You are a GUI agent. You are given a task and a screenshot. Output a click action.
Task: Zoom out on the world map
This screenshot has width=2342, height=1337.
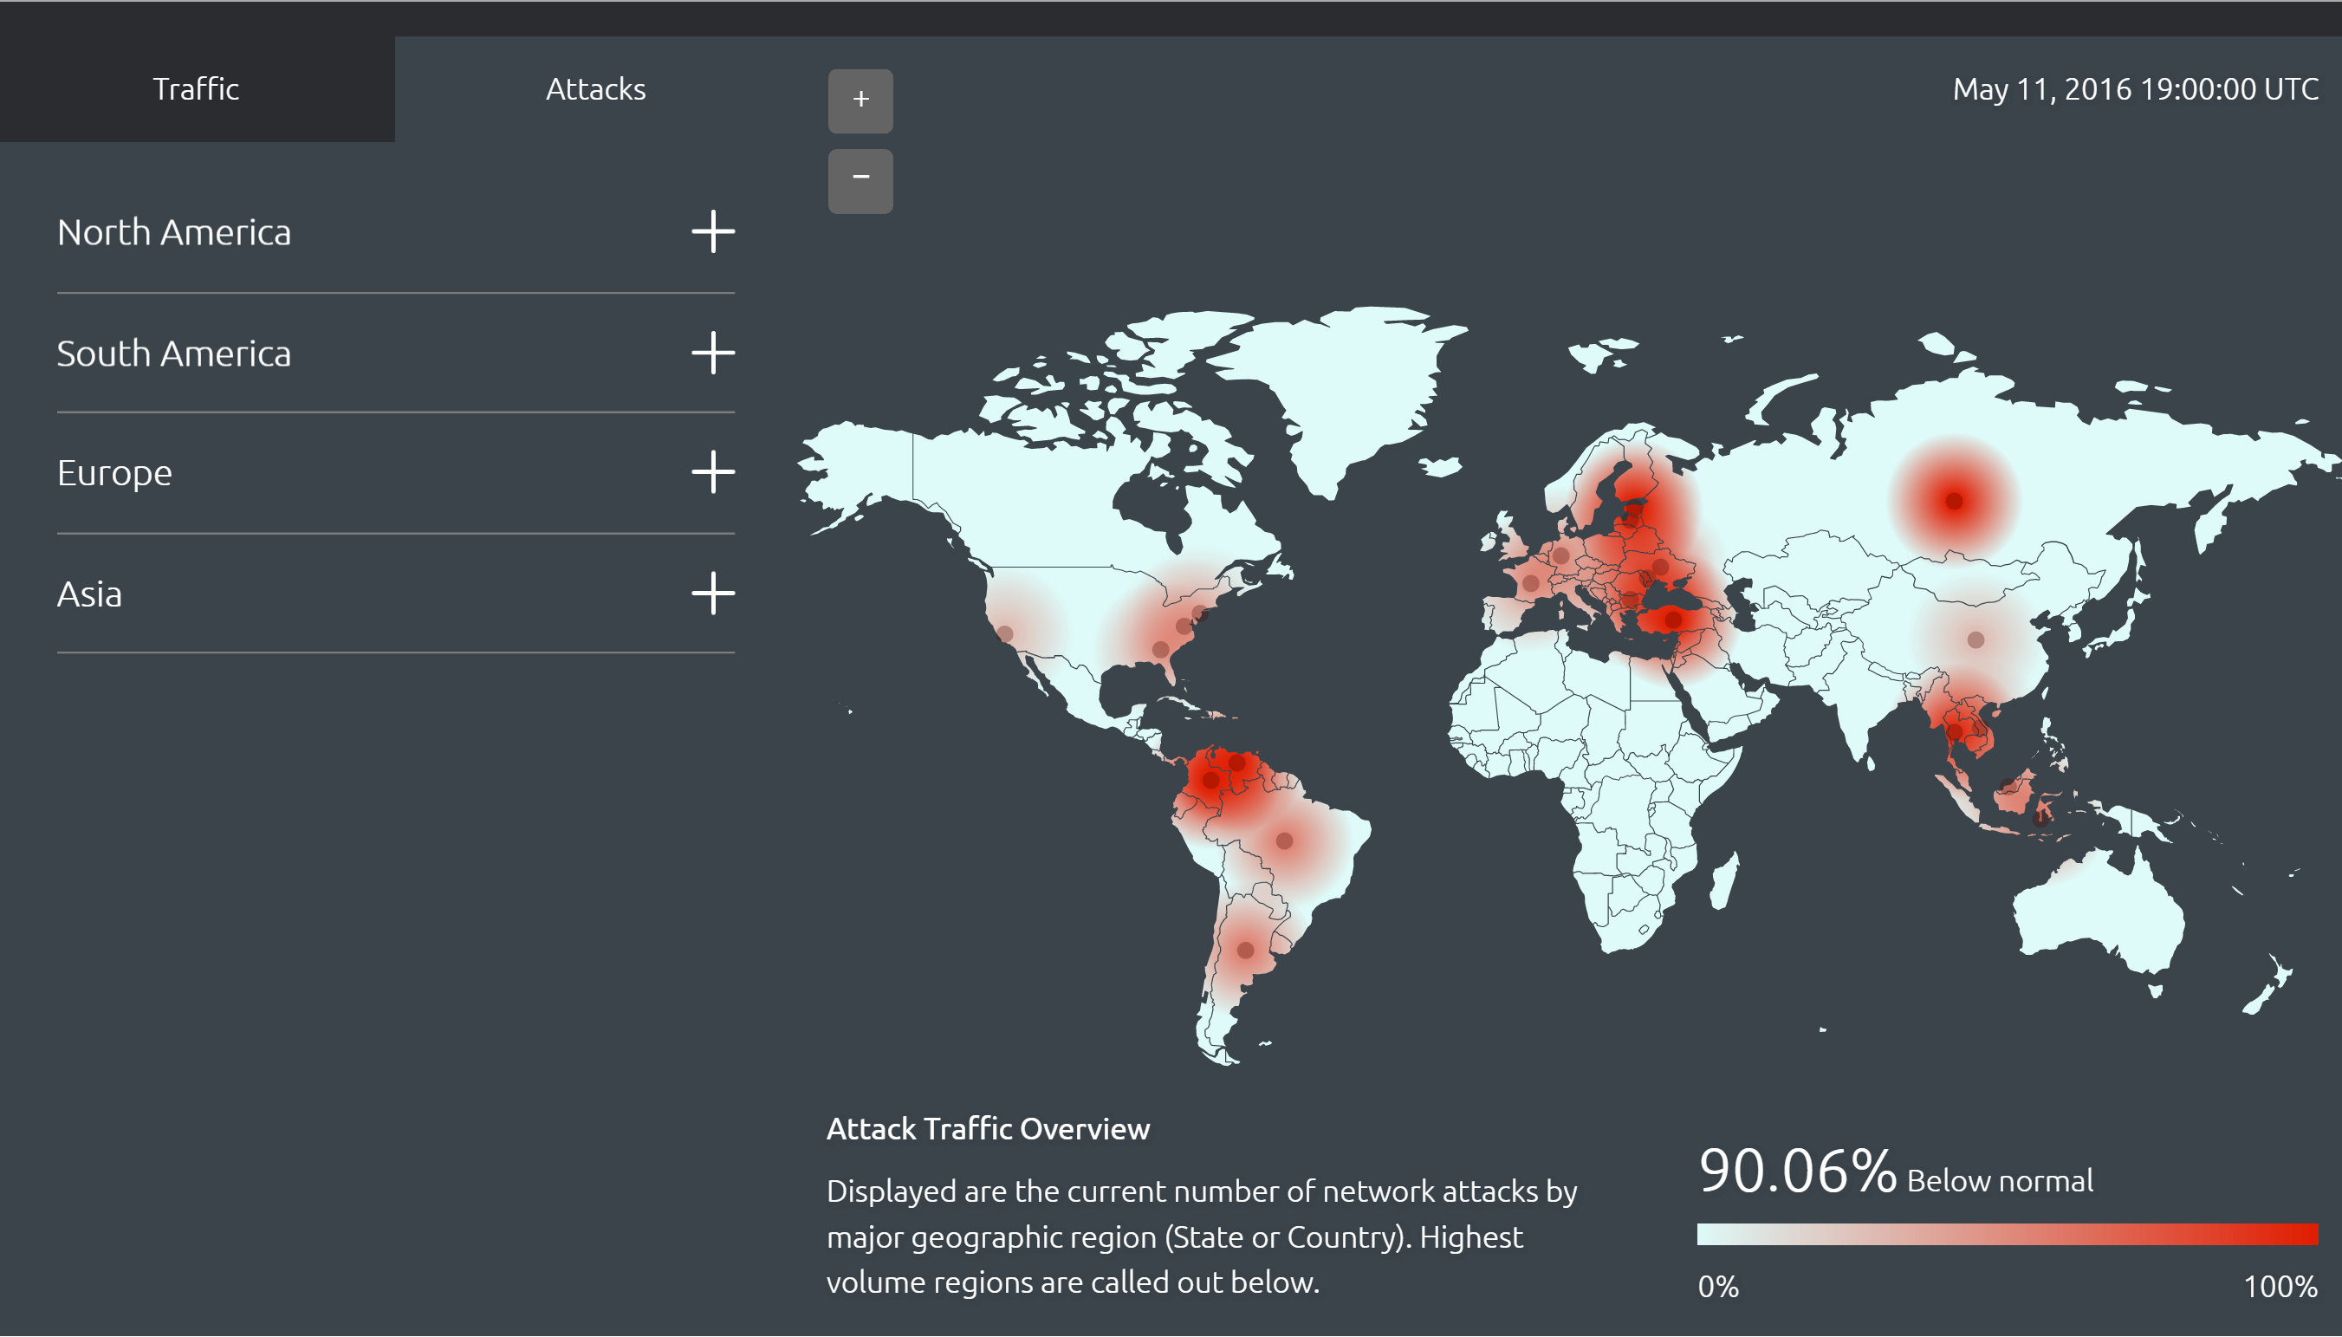tap(860, 180)
